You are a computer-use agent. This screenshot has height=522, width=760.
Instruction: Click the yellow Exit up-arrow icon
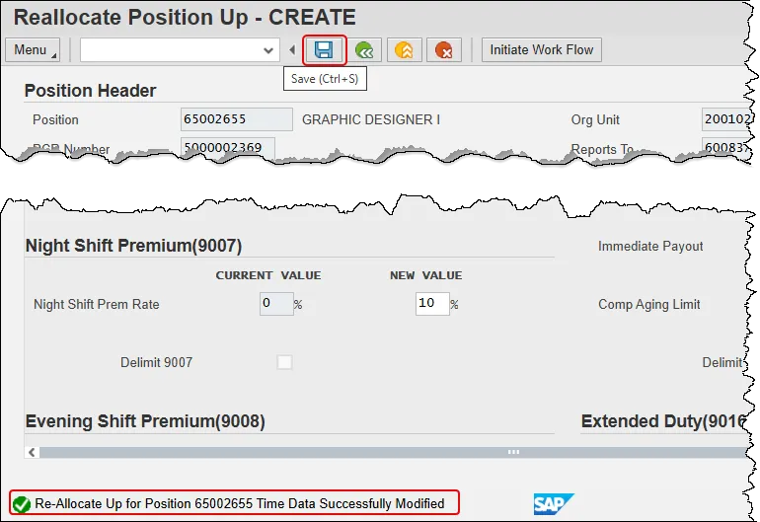[405, 50]
